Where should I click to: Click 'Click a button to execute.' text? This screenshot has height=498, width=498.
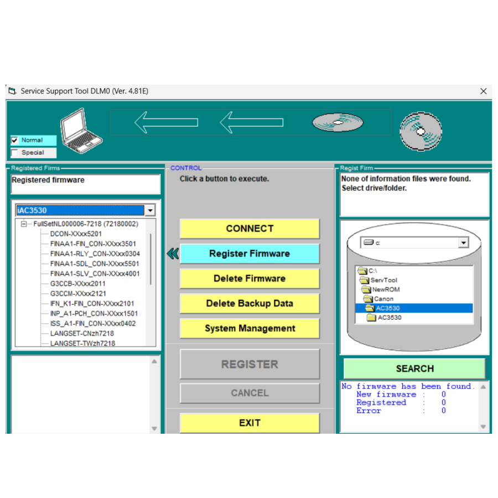[x=224, y=179]
